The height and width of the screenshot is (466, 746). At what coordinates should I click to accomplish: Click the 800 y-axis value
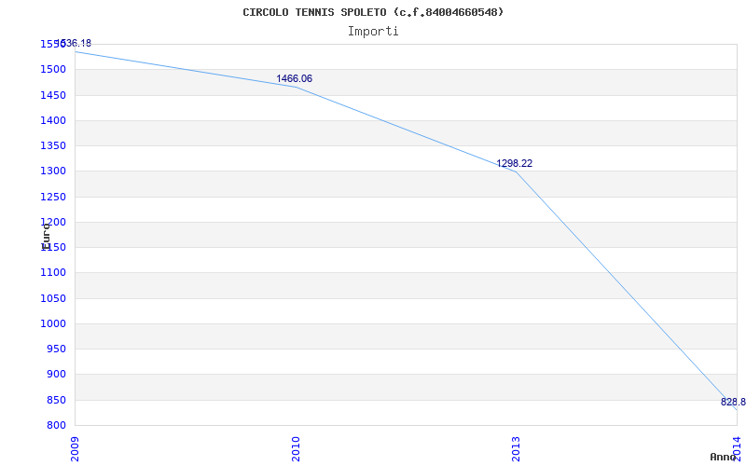56,426
